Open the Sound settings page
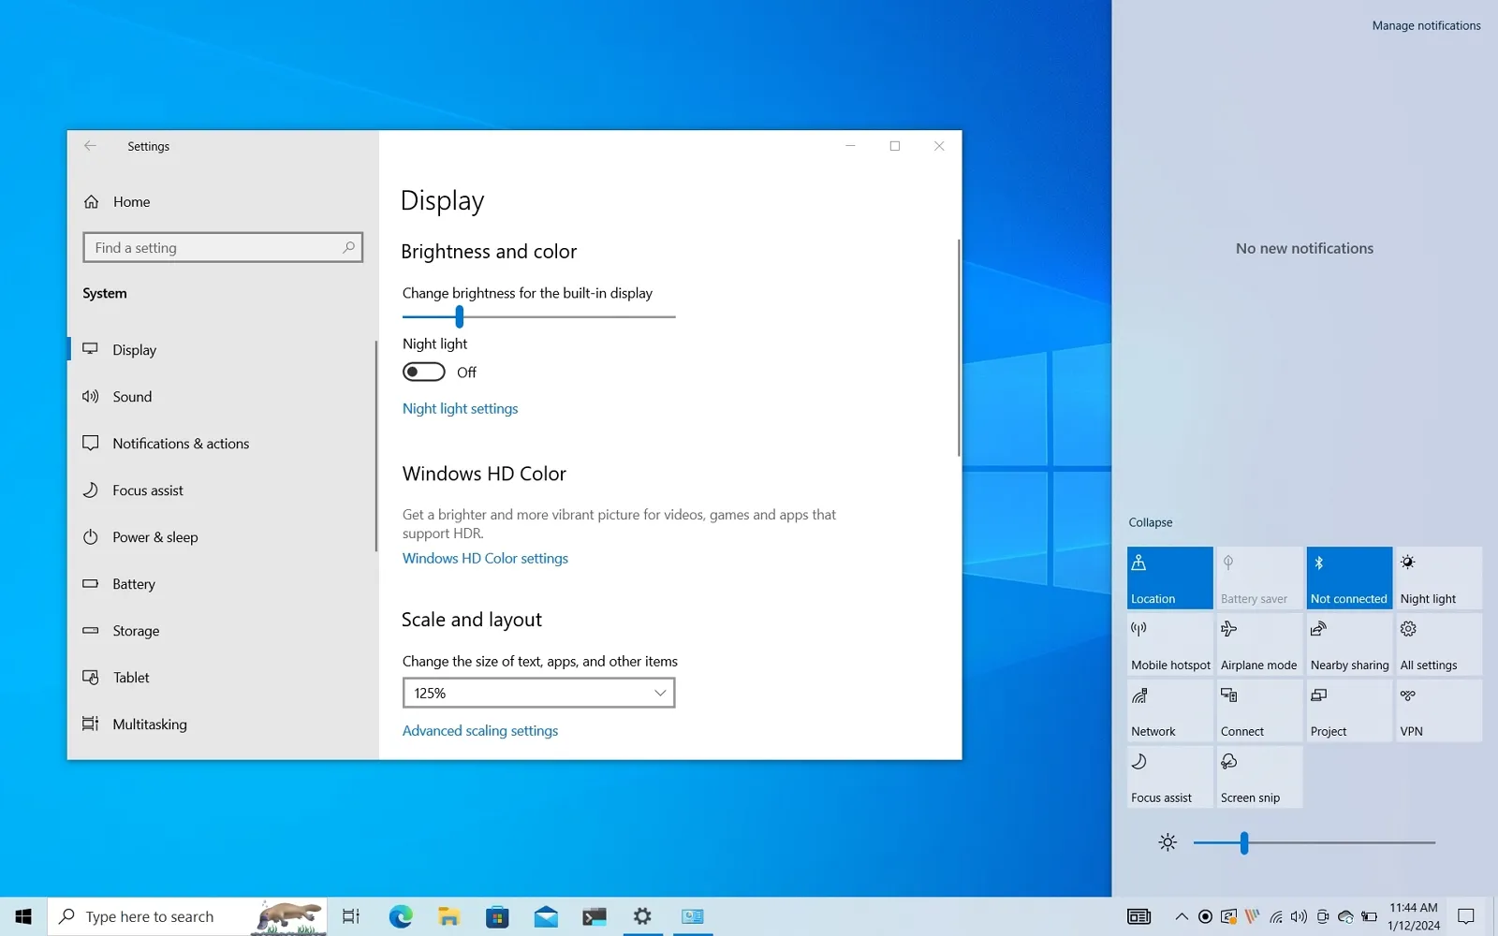 [132, 396]
